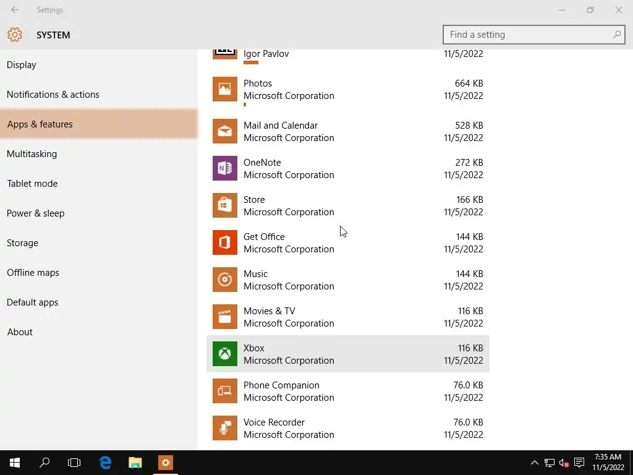The width and height of the screenshot is (633, 475).
Task: Open File Explorer from the taskbar
Action: tap(135, 463)
